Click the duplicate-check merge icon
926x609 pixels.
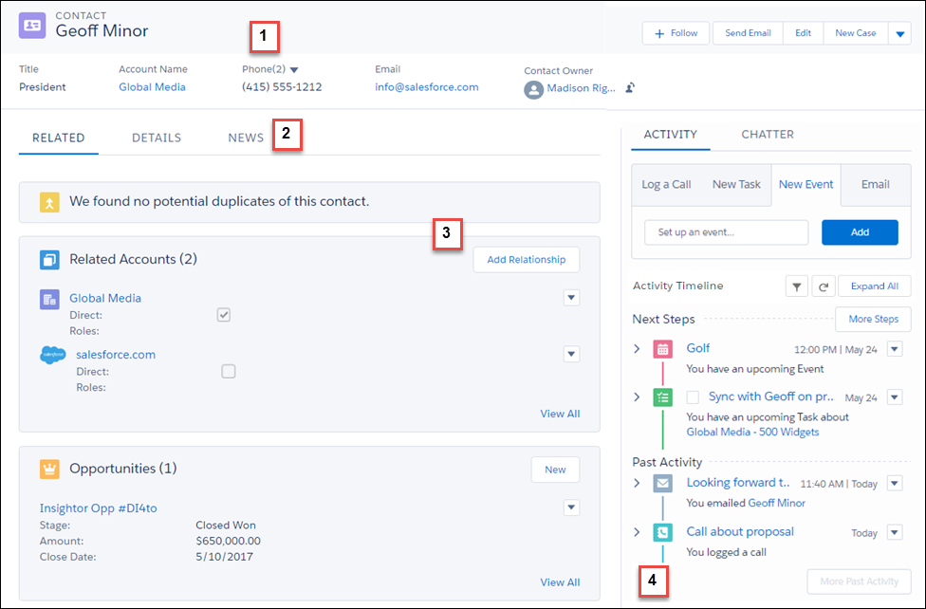coord(49,202)
